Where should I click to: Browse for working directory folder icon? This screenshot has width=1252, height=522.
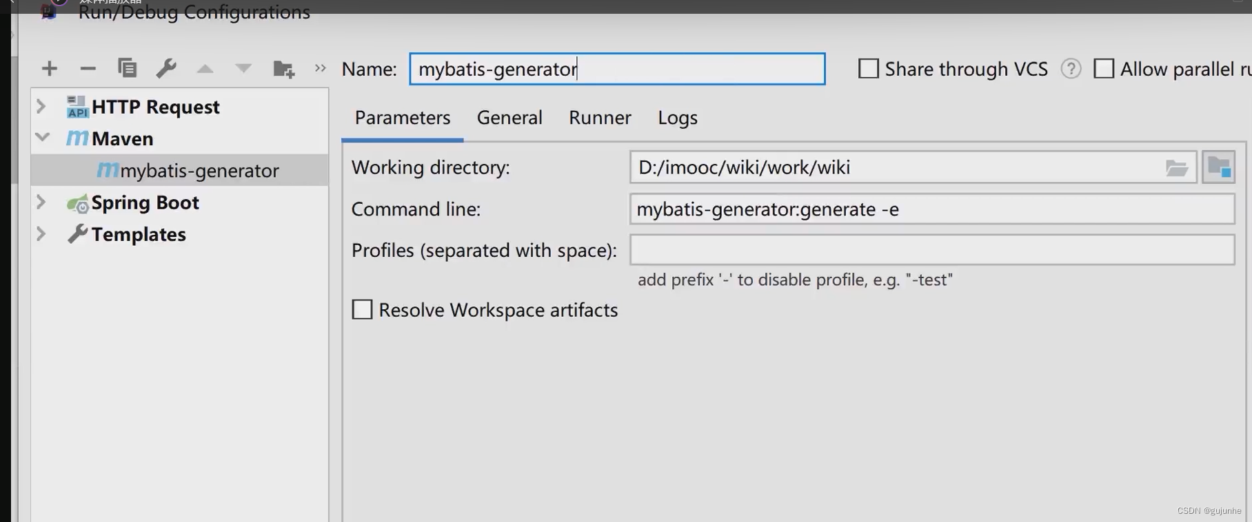(x=1176, y=168)
